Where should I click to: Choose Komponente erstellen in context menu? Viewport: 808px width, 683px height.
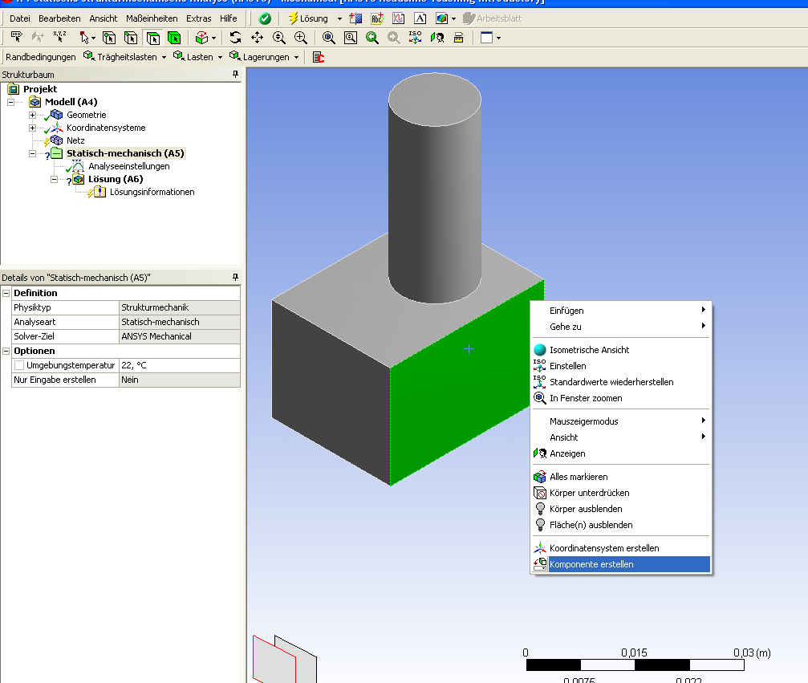pos(621,564)
